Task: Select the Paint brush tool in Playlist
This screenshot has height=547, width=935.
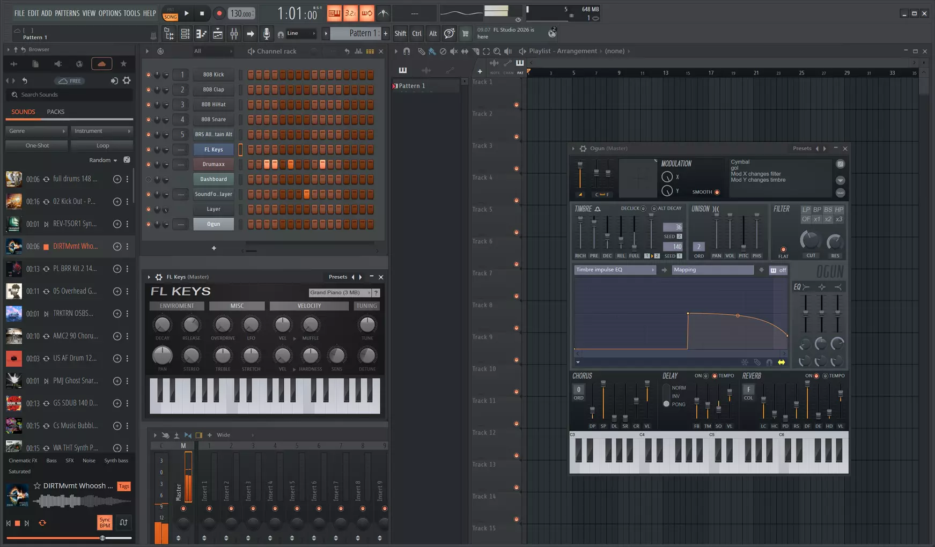Action: click(x=432, y=51)
